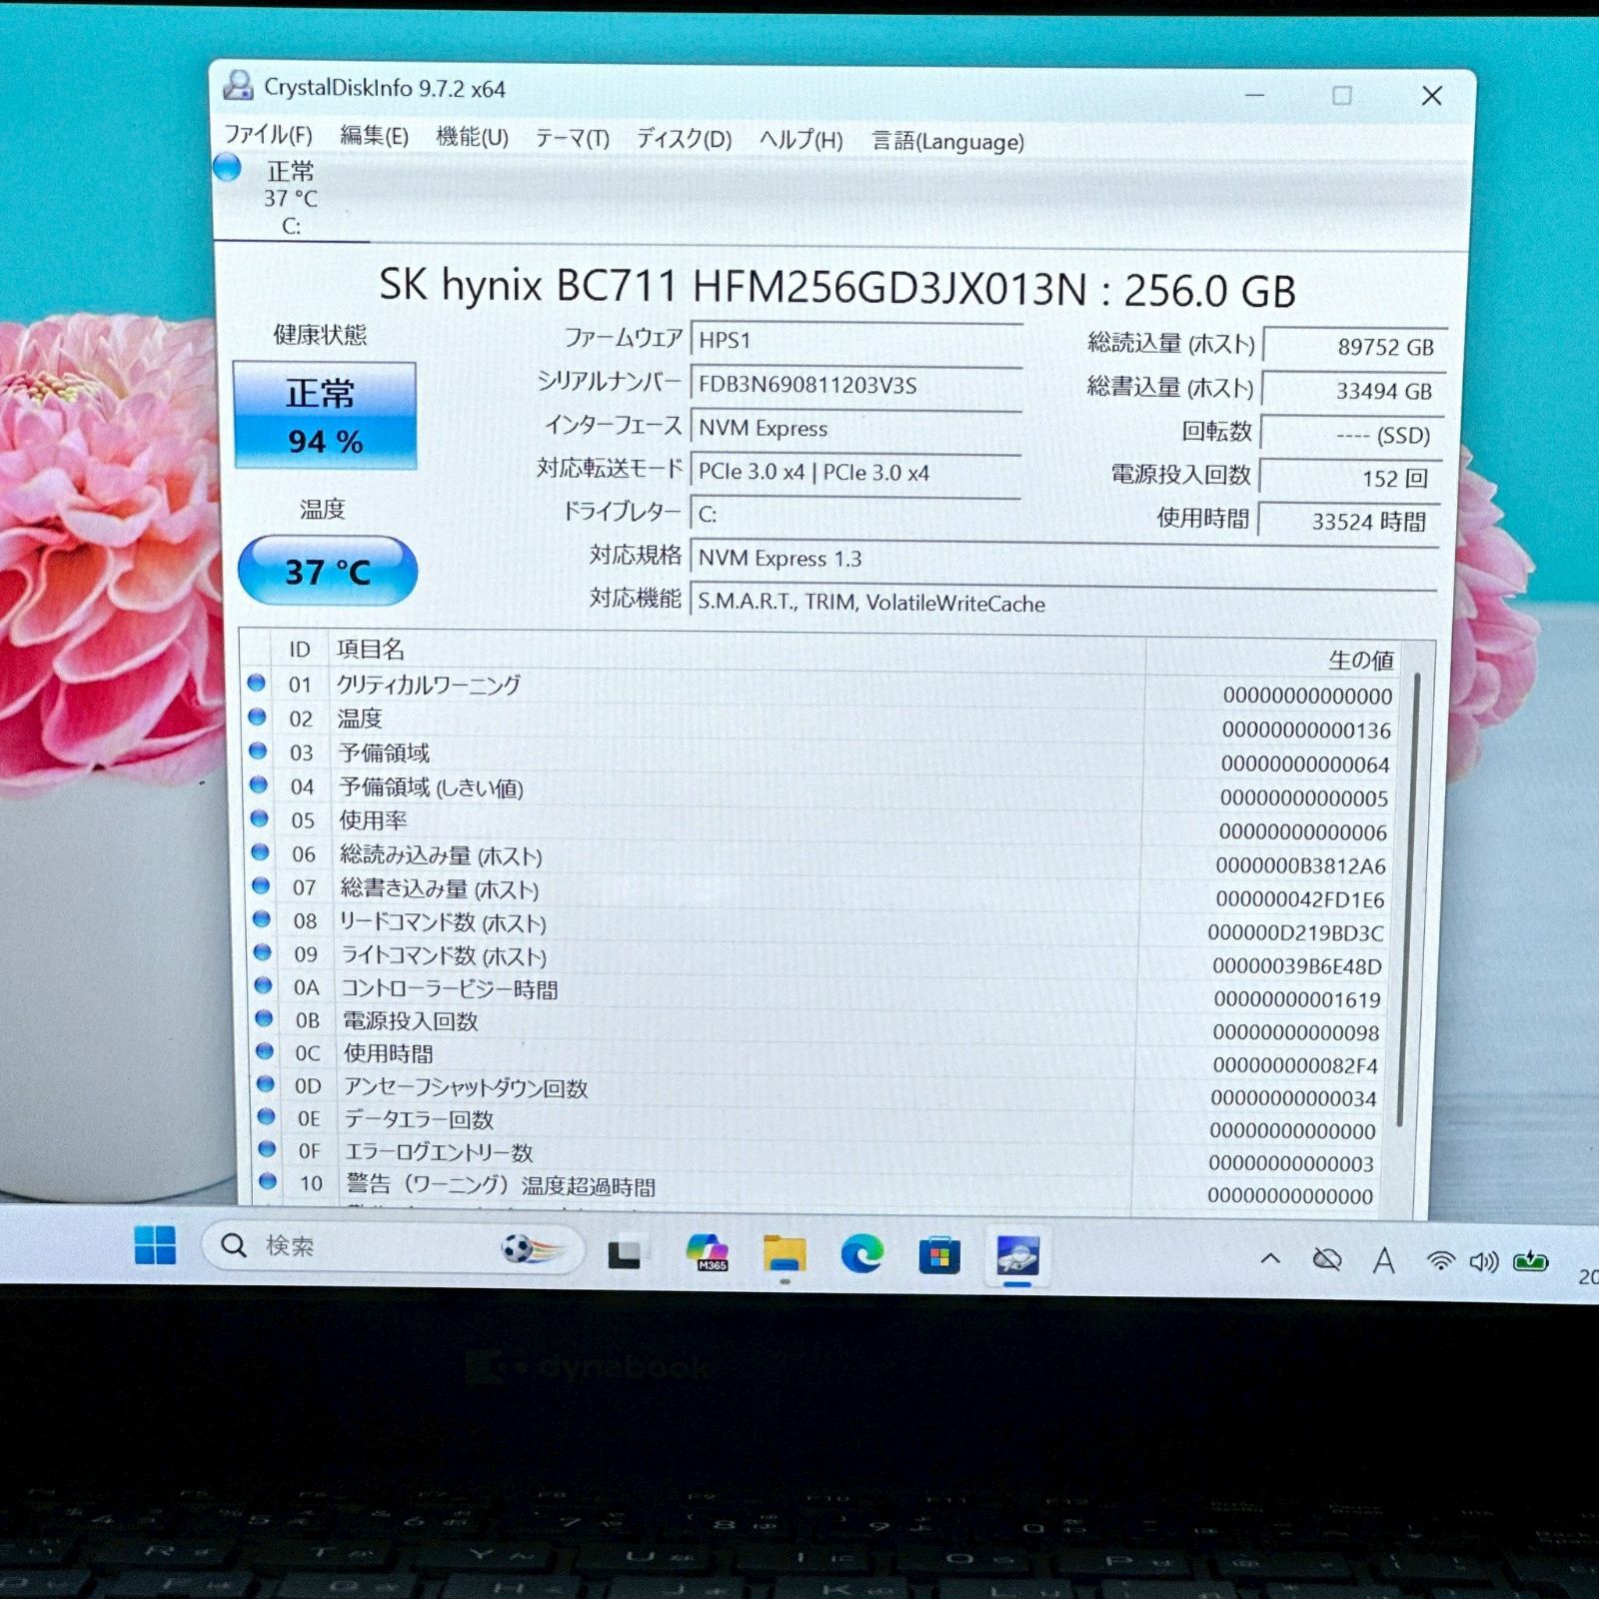Click total host writes value 33494 GB
Viewport: 1599px width, 1599px height.
[1353, 390]
